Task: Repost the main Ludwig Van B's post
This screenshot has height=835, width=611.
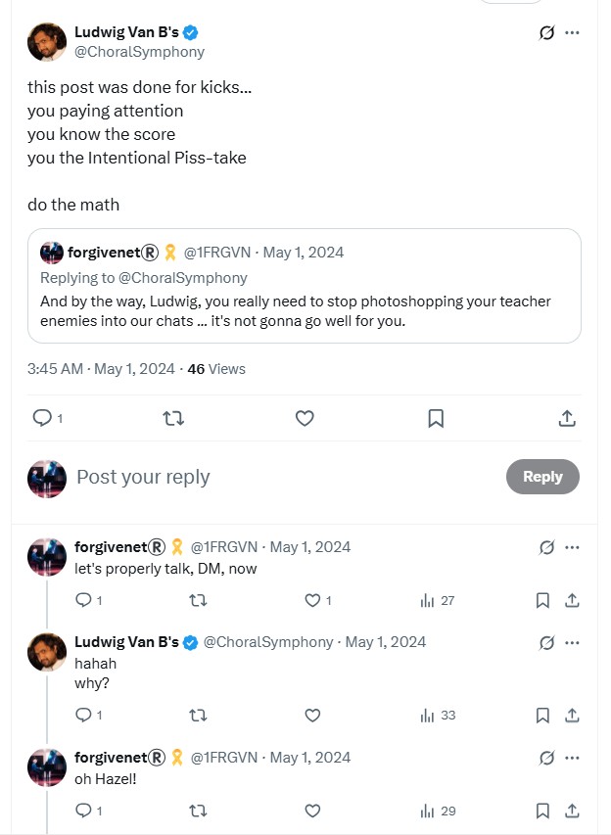Action: click(x=173, y=419)
